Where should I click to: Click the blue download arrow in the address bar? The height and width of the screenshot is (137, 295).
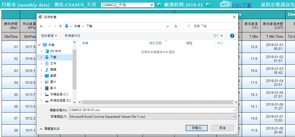coord(67,26)
